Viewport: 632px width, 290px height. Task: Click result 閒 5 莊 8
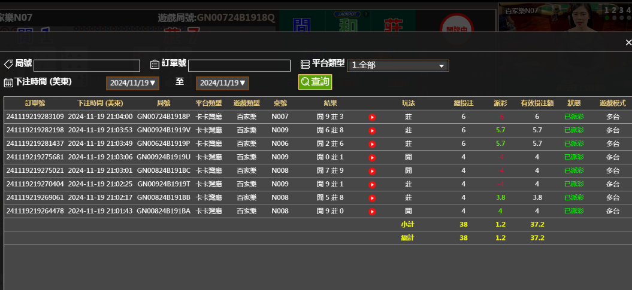click(330, 197)
